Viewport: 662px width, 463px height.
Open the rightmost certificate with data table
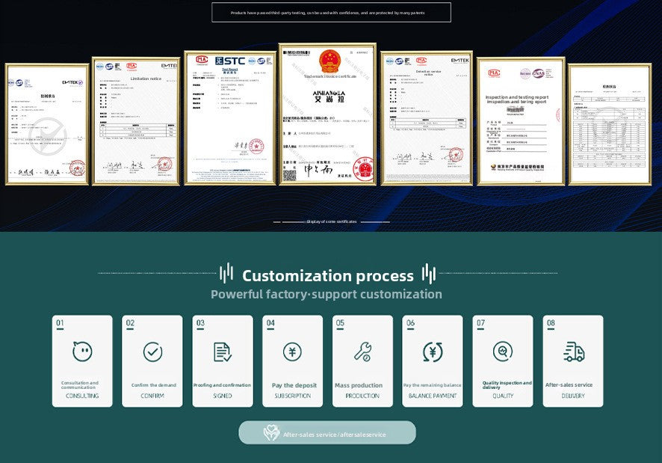[608, 123]
